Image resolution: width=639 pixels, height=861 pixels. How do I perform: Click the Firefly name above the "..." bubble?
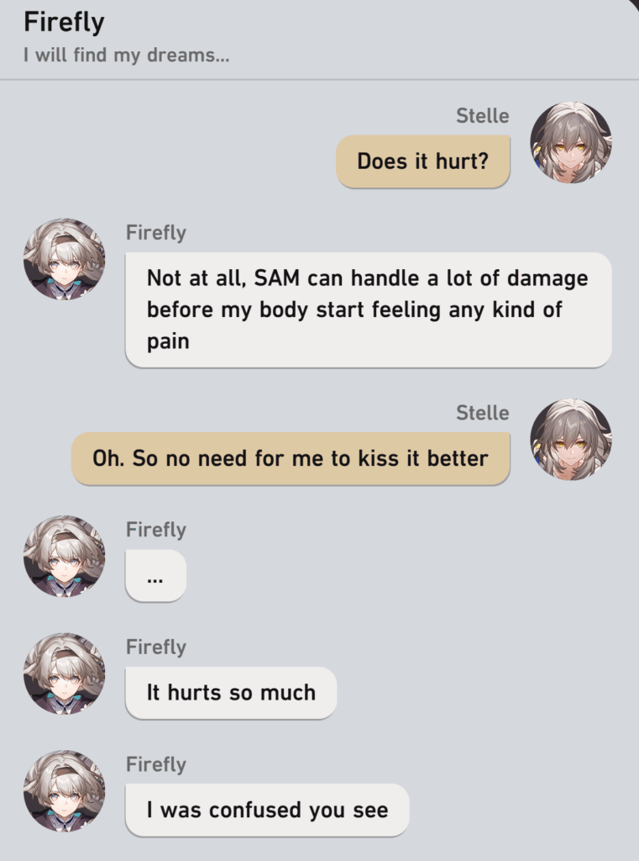(x=156, y=530)
